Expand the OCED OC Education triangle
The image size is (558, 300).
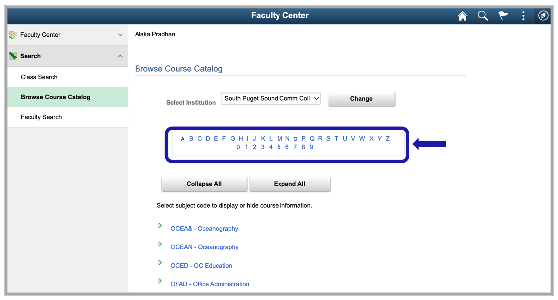click(x=160, y=263)
